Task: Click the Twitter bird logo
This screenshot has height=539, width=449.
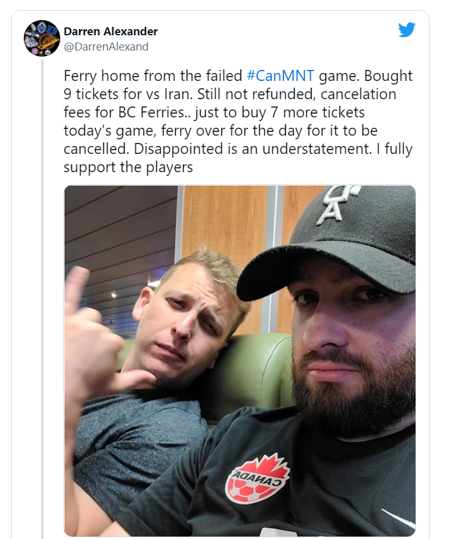Action: tap(406, 30)
